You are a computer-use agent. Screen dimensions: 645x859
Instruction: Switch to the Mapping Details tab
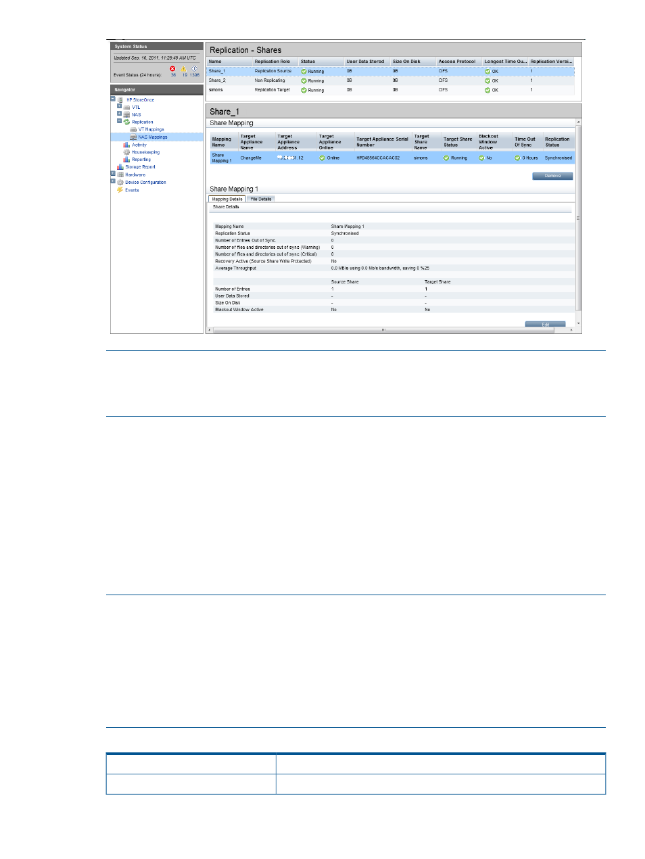[226, 199]
